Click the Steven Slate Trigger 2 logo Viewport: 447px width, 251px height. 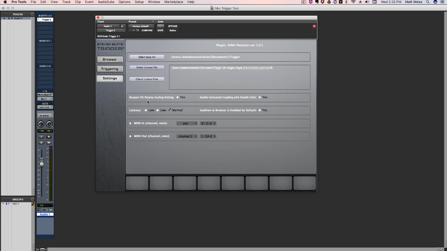(110, 47)
